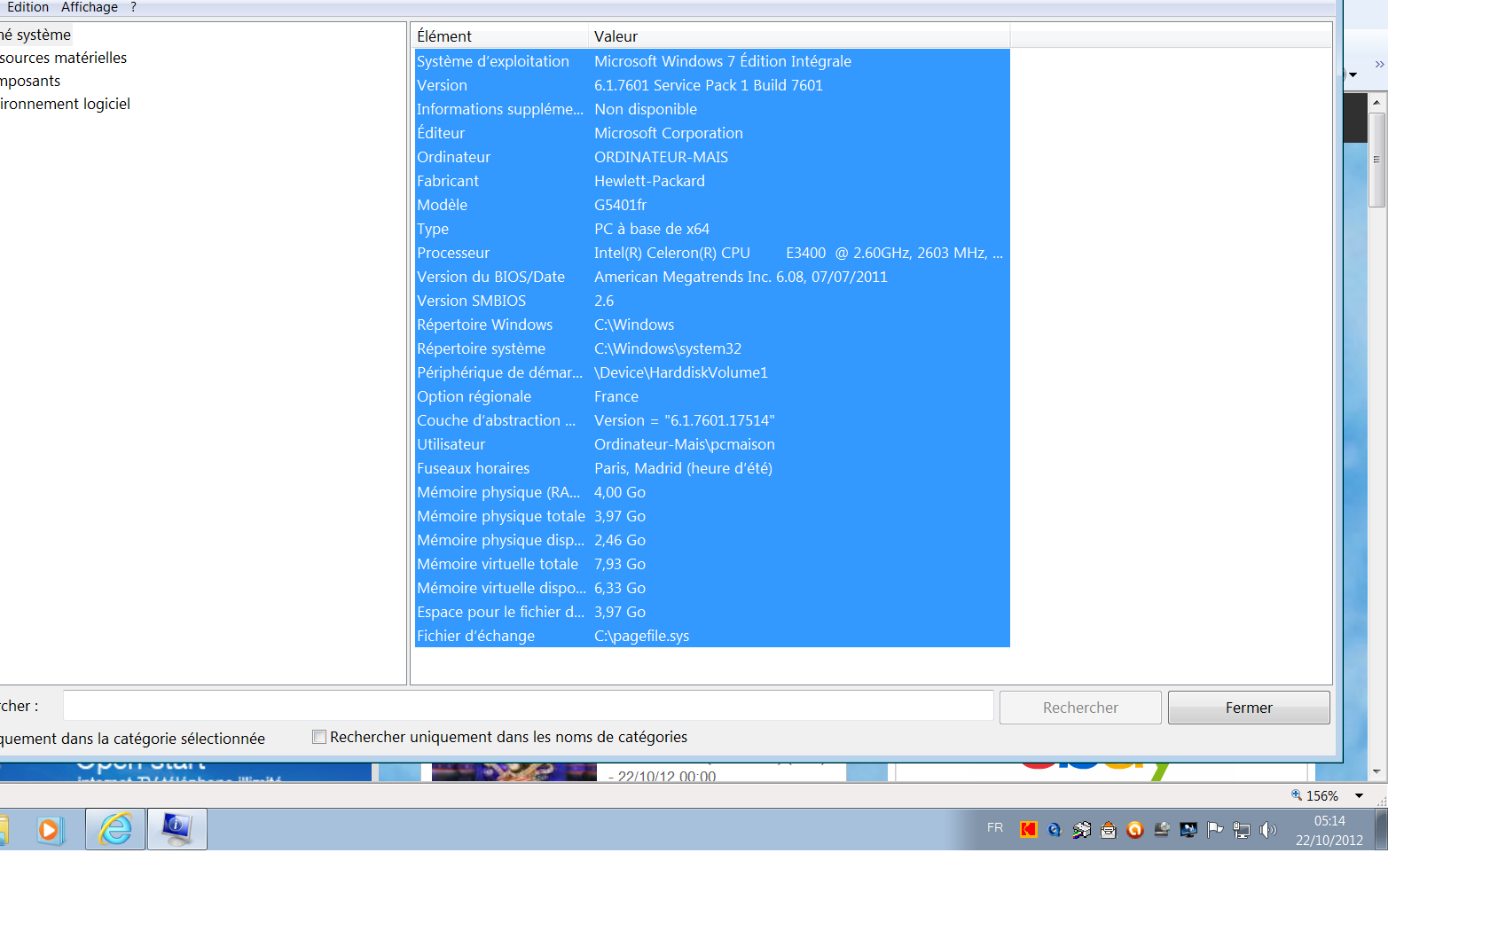Open the volume speaker icon
Screen dimensions: 1490x931
point(1268,830)
